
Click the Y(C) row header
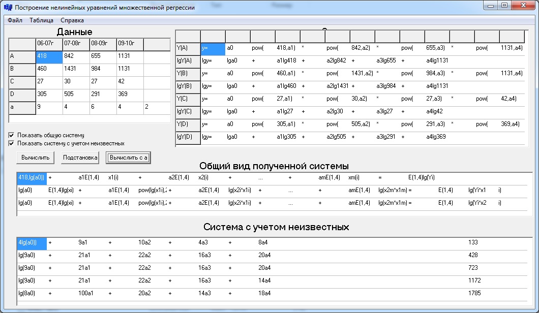188,100
